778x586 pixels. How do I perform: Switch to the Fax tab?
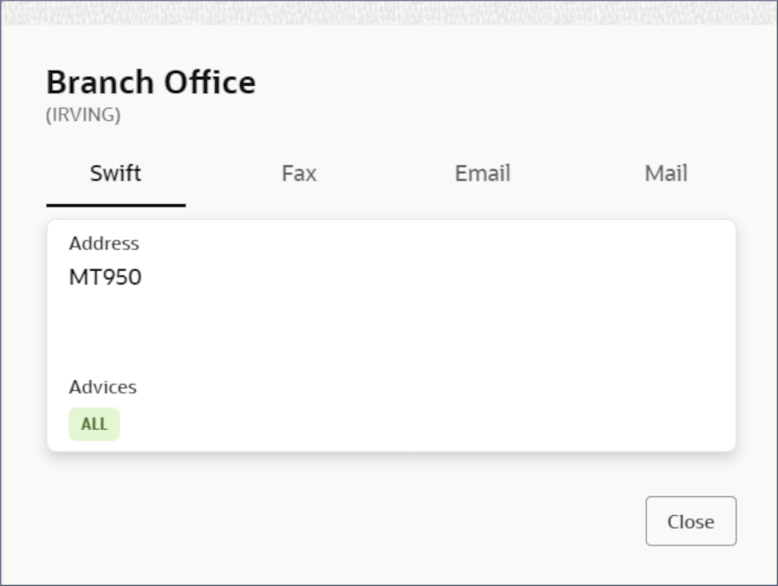point(299,174)
